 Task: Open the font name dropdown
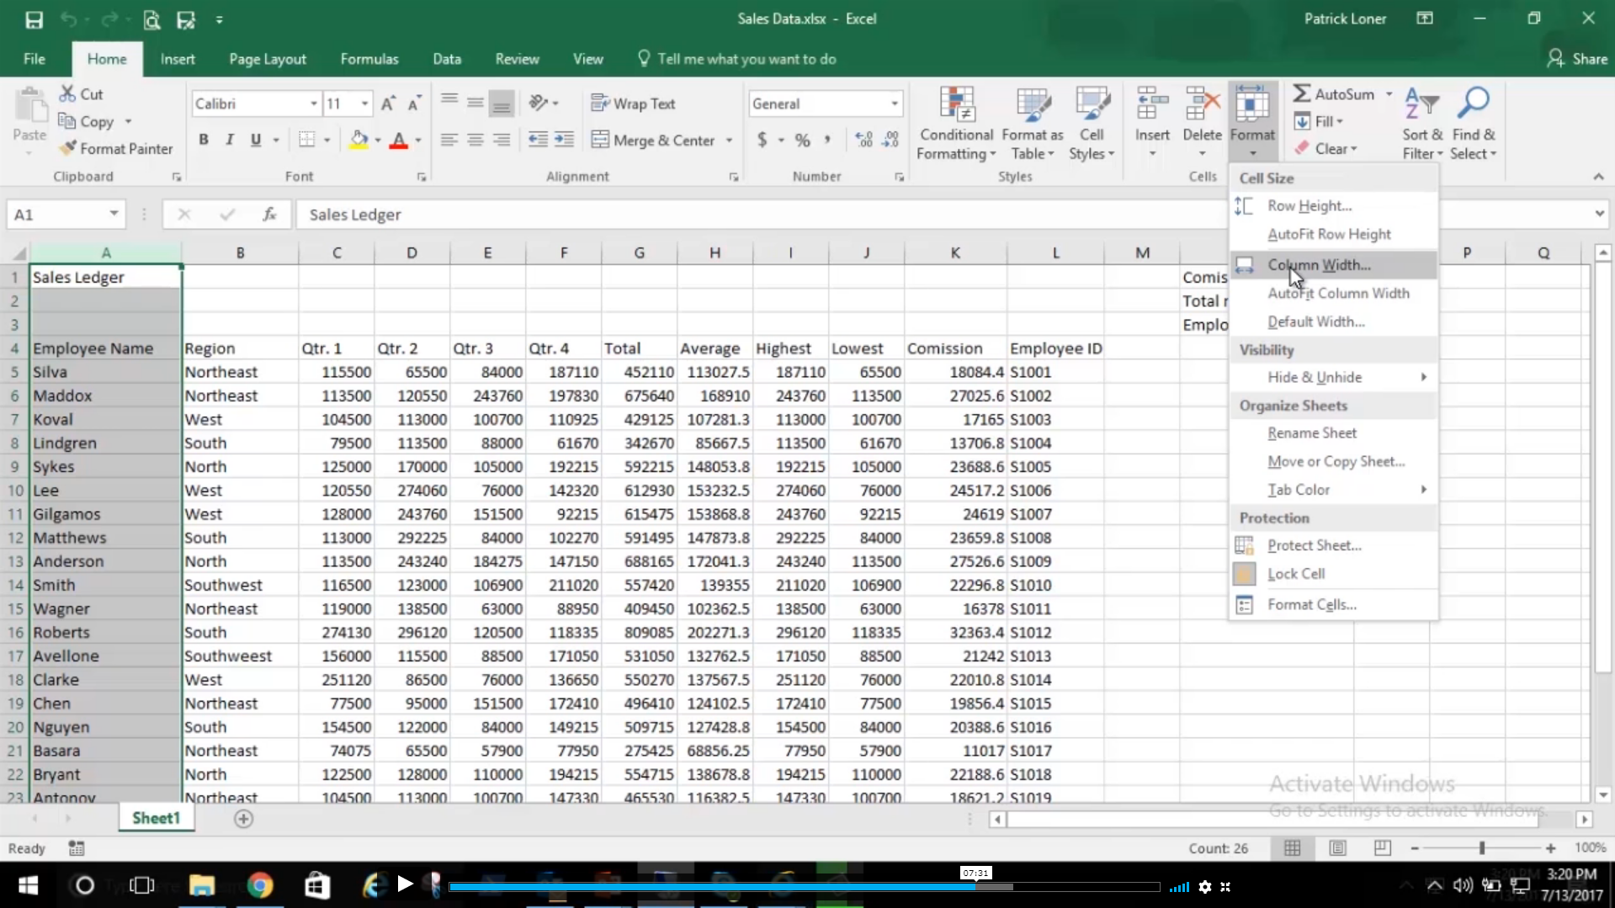click(x=314, y=104)
